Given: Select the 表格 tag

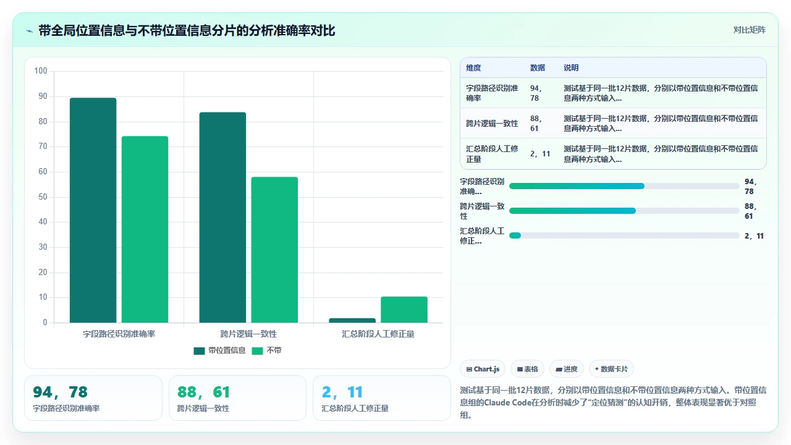Looking at the screenshot, I should (x=527, y=369).
